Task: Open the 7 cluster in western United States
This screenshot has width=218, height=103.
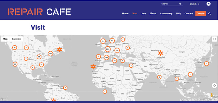Action: [x=26, y=59]
